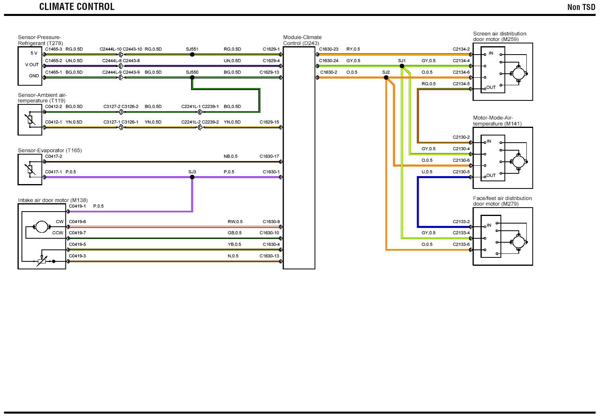
Task: Select the C0419-6 CW connector label
Action: coord(77,222)
